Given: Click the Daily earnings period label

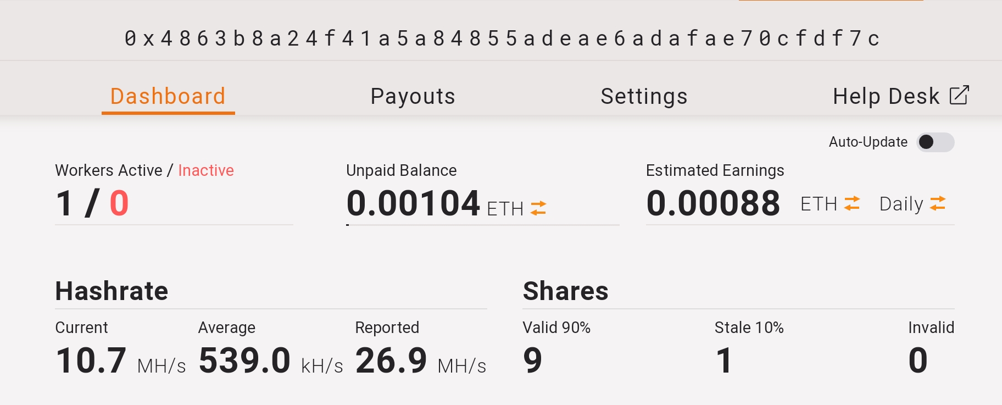Looking at the screenshot, I should pyautogui.click(x=901, y=204).
